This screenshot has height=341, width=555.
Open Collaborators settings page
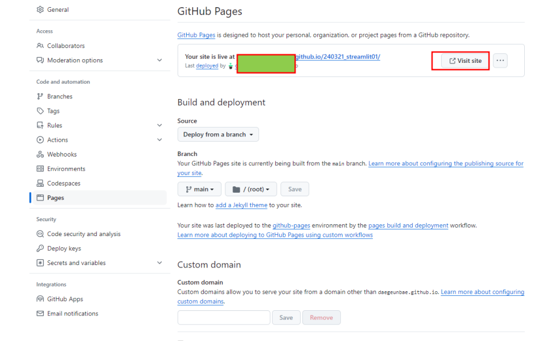click(66, 46)
